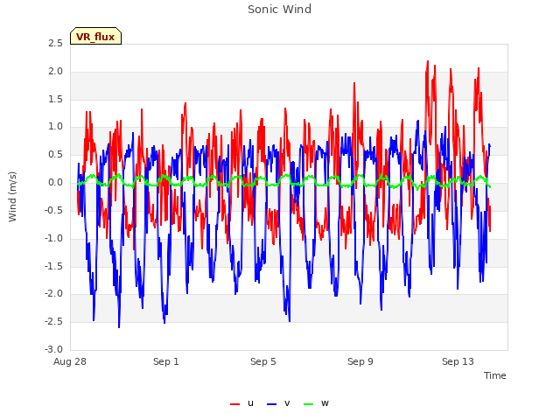Click the Sep 13 x-axis label

[458, 361]
